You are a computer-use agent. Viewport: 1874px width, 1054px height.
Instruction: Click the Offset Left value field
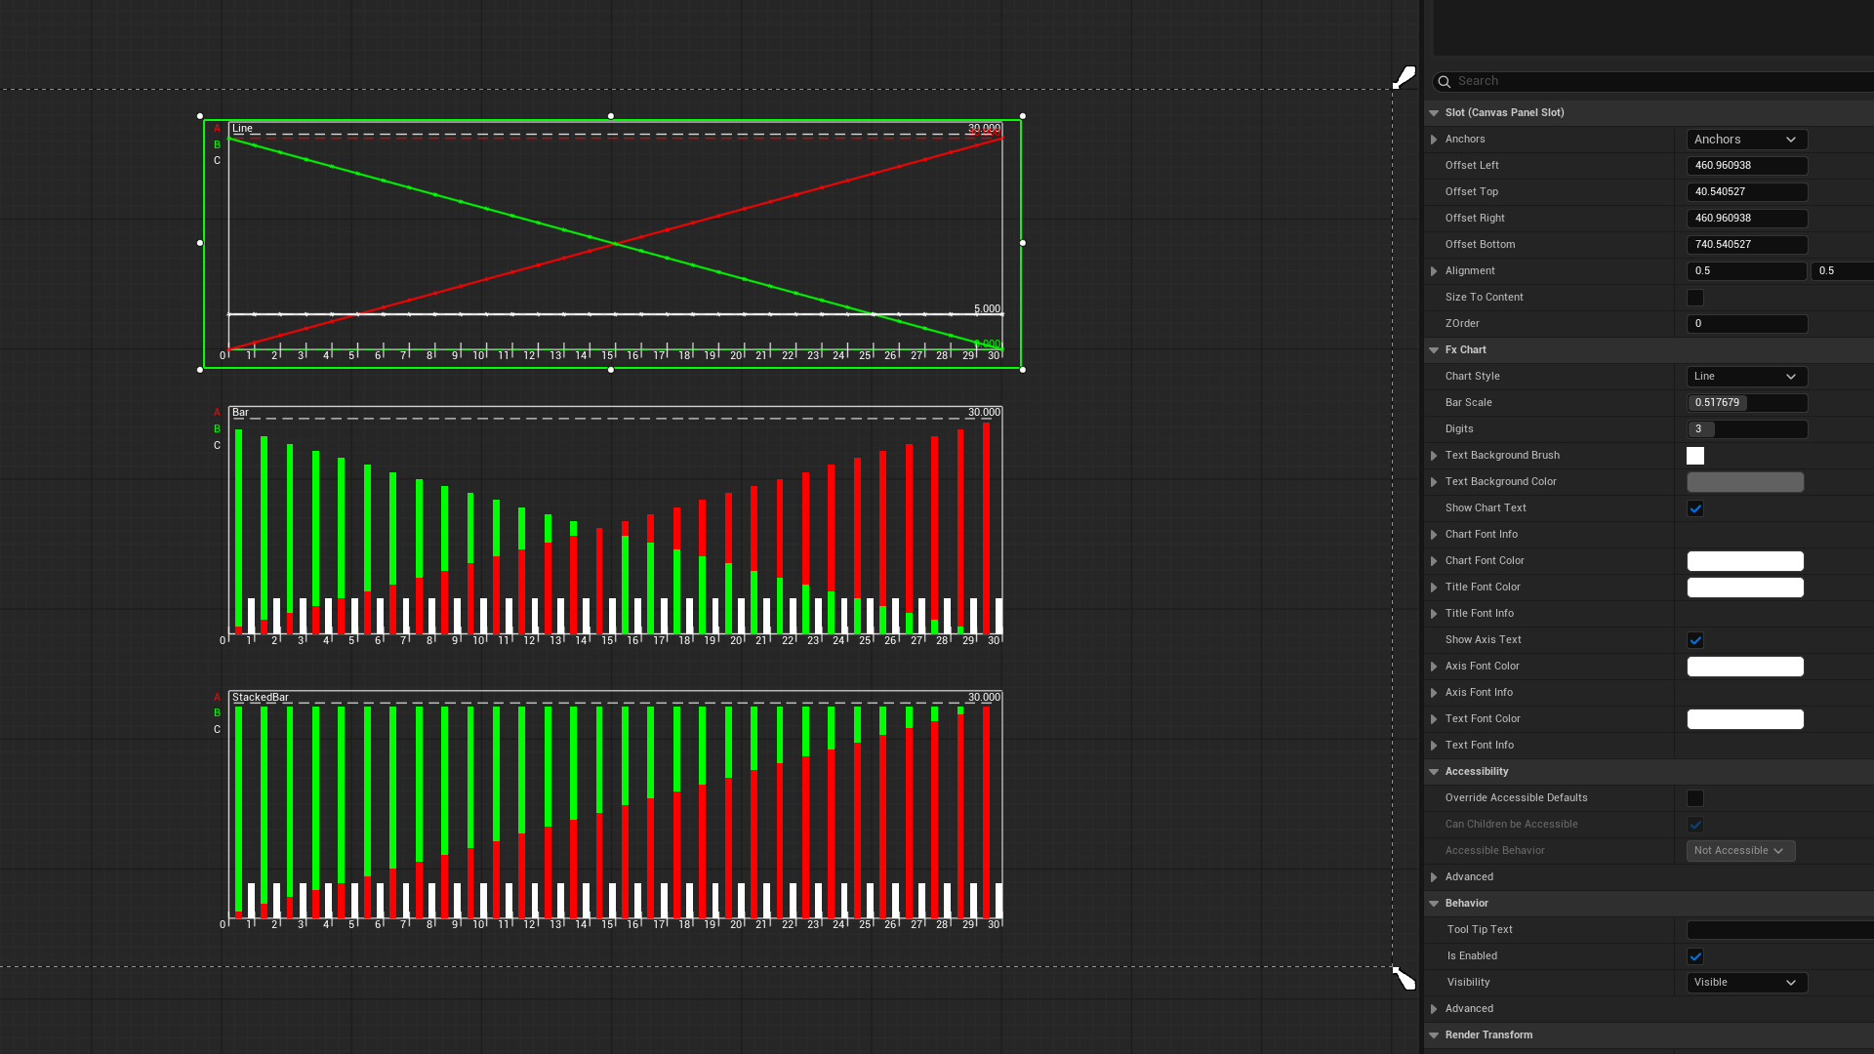[1747, 166]
